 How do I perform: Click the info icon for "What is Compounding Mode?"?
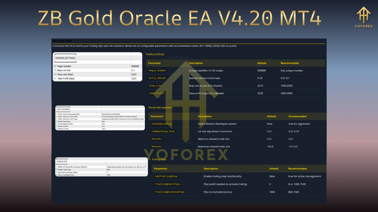56,114
